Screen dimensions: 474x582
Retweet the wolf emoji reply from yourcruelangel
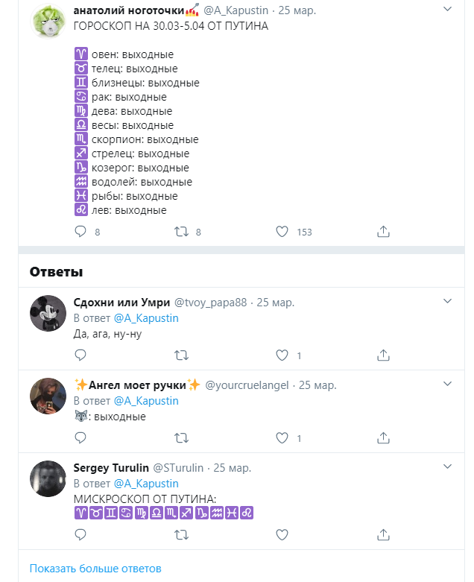coord(182,438)
